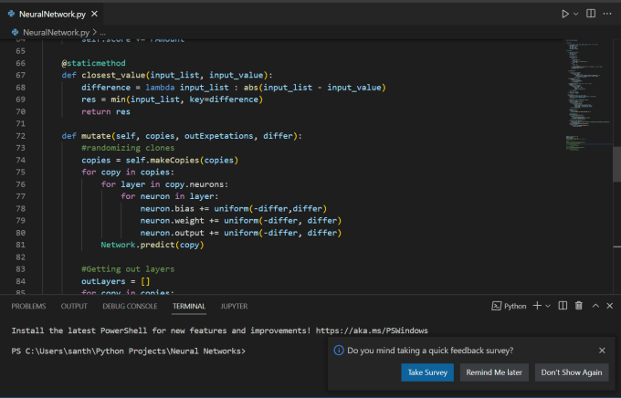Click line number 81 in the gutter
621x398 pixels.
pos(21,245)
